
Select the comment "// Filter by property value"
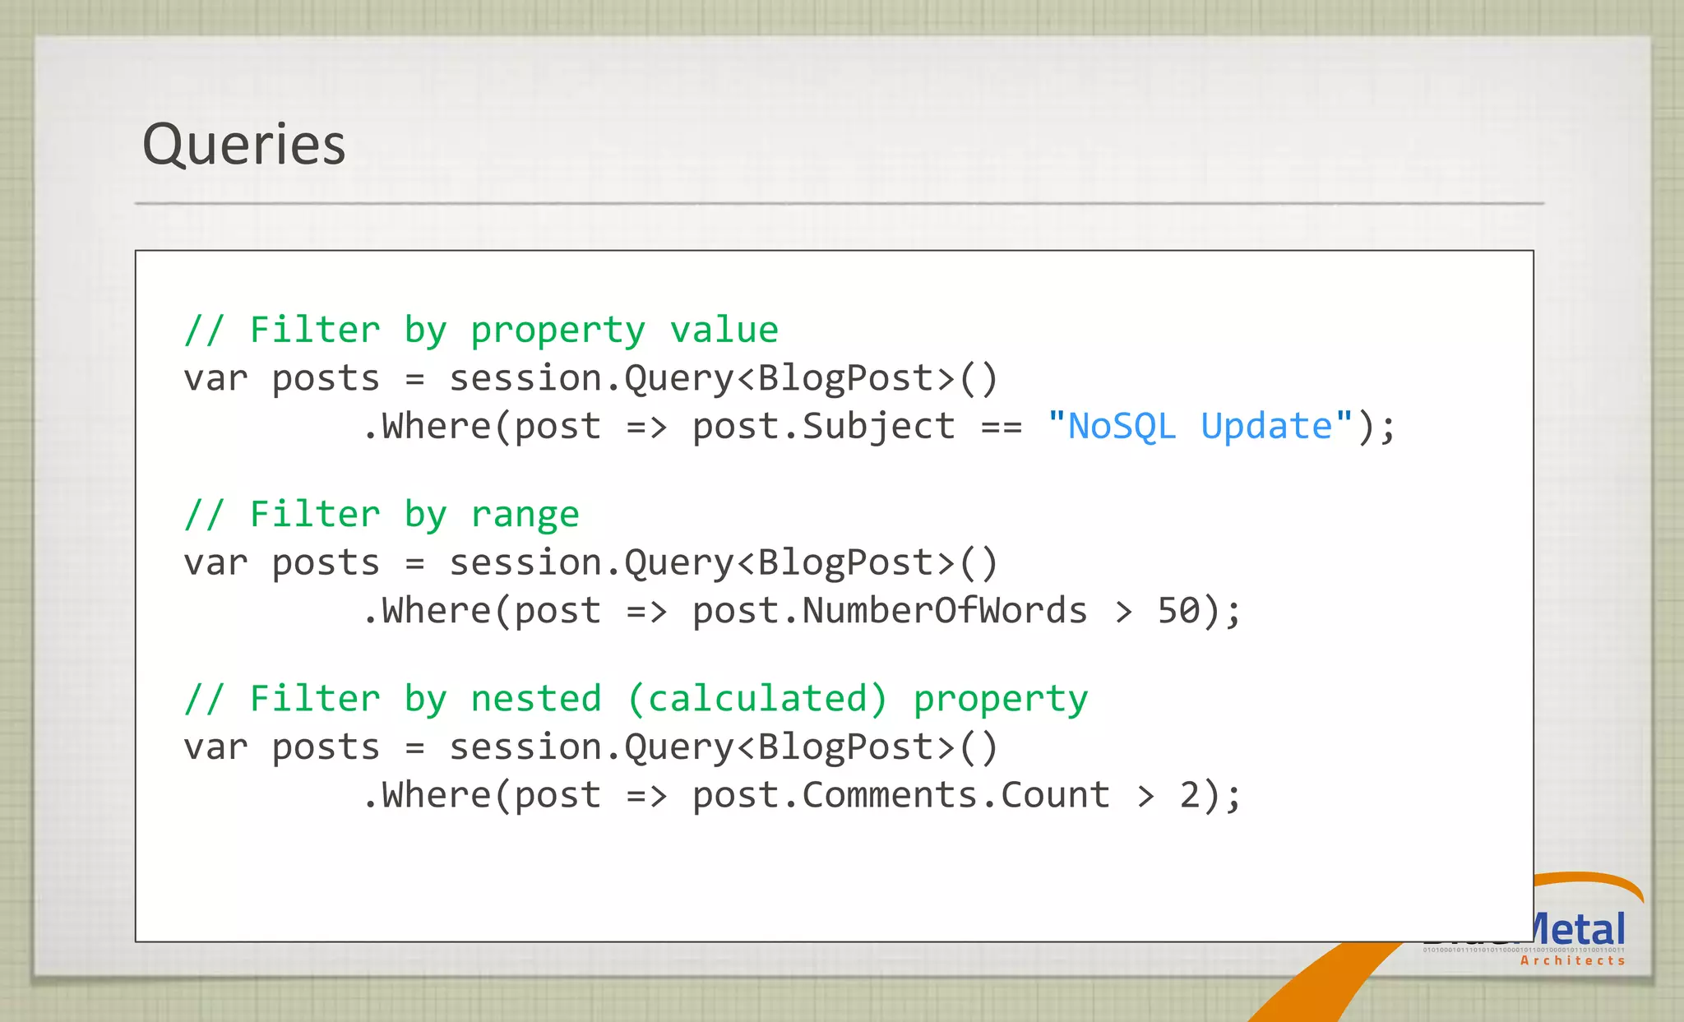pos(481,330)
